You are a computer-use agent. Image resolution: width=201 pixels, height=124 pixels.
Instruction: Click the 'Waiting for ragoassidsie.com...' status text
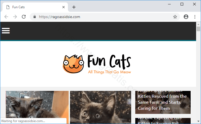pos(23,121)
